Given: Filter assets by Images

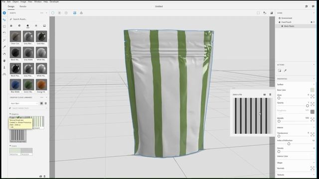Looking at the screenshot, I should coord(44,26).
